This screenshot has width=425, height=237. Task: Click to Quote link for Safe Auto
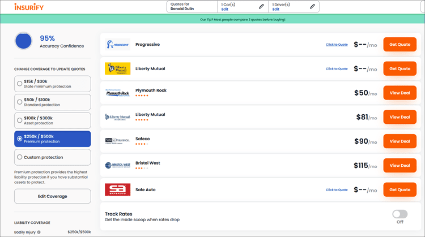337,190
